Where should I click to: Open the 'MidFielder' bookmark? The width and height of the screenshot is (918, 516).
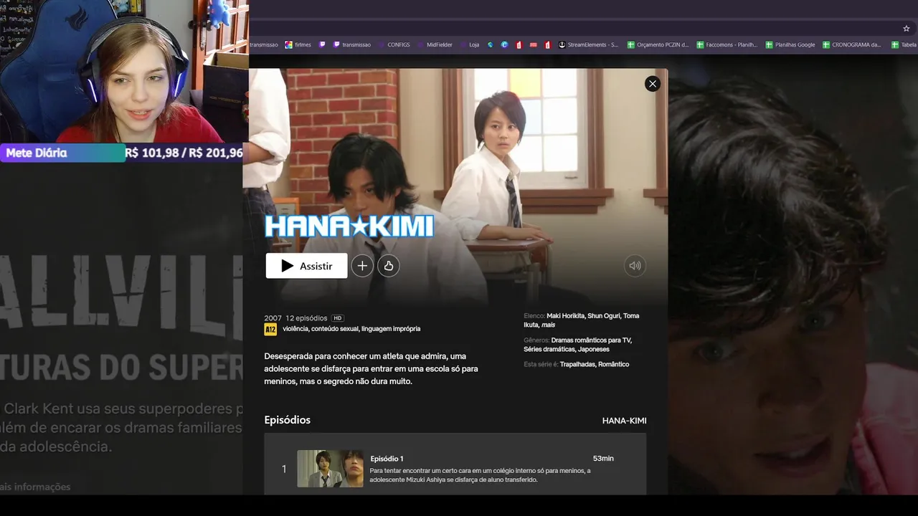pos(435,44)
